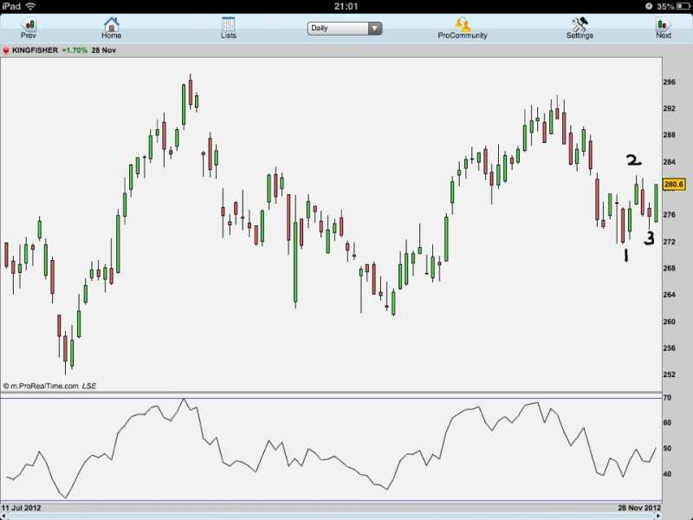Select the annotation labeled 1
The height and width of the screenshot is (520, 693).
[624, 255]
